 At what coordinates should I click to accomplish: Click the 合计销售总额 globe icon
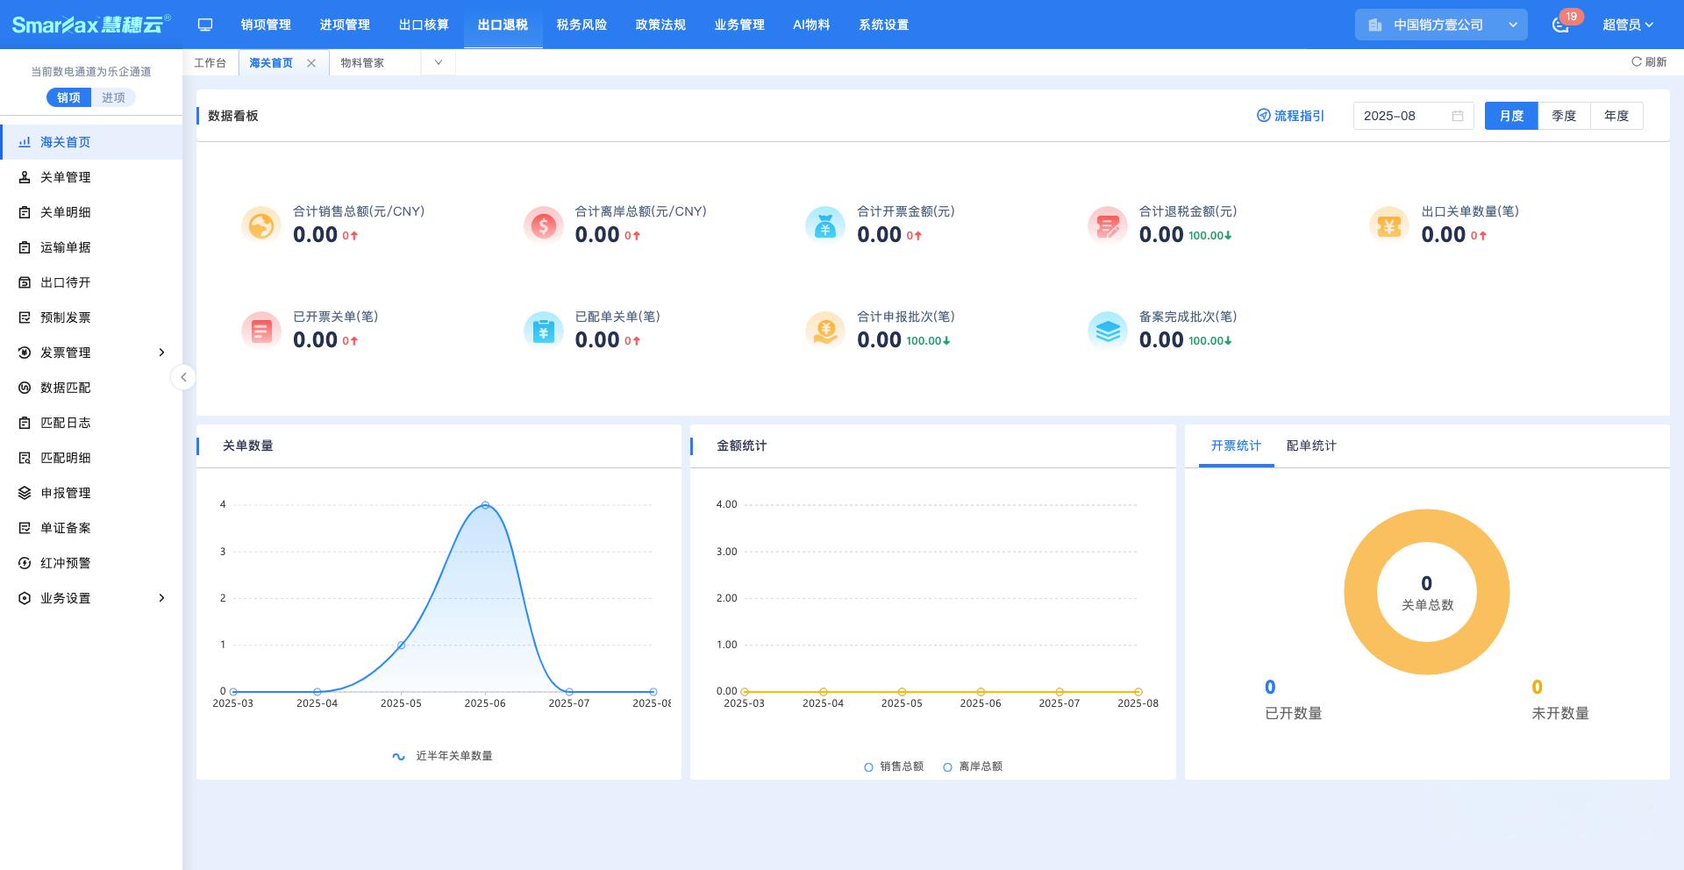point(260,225)
